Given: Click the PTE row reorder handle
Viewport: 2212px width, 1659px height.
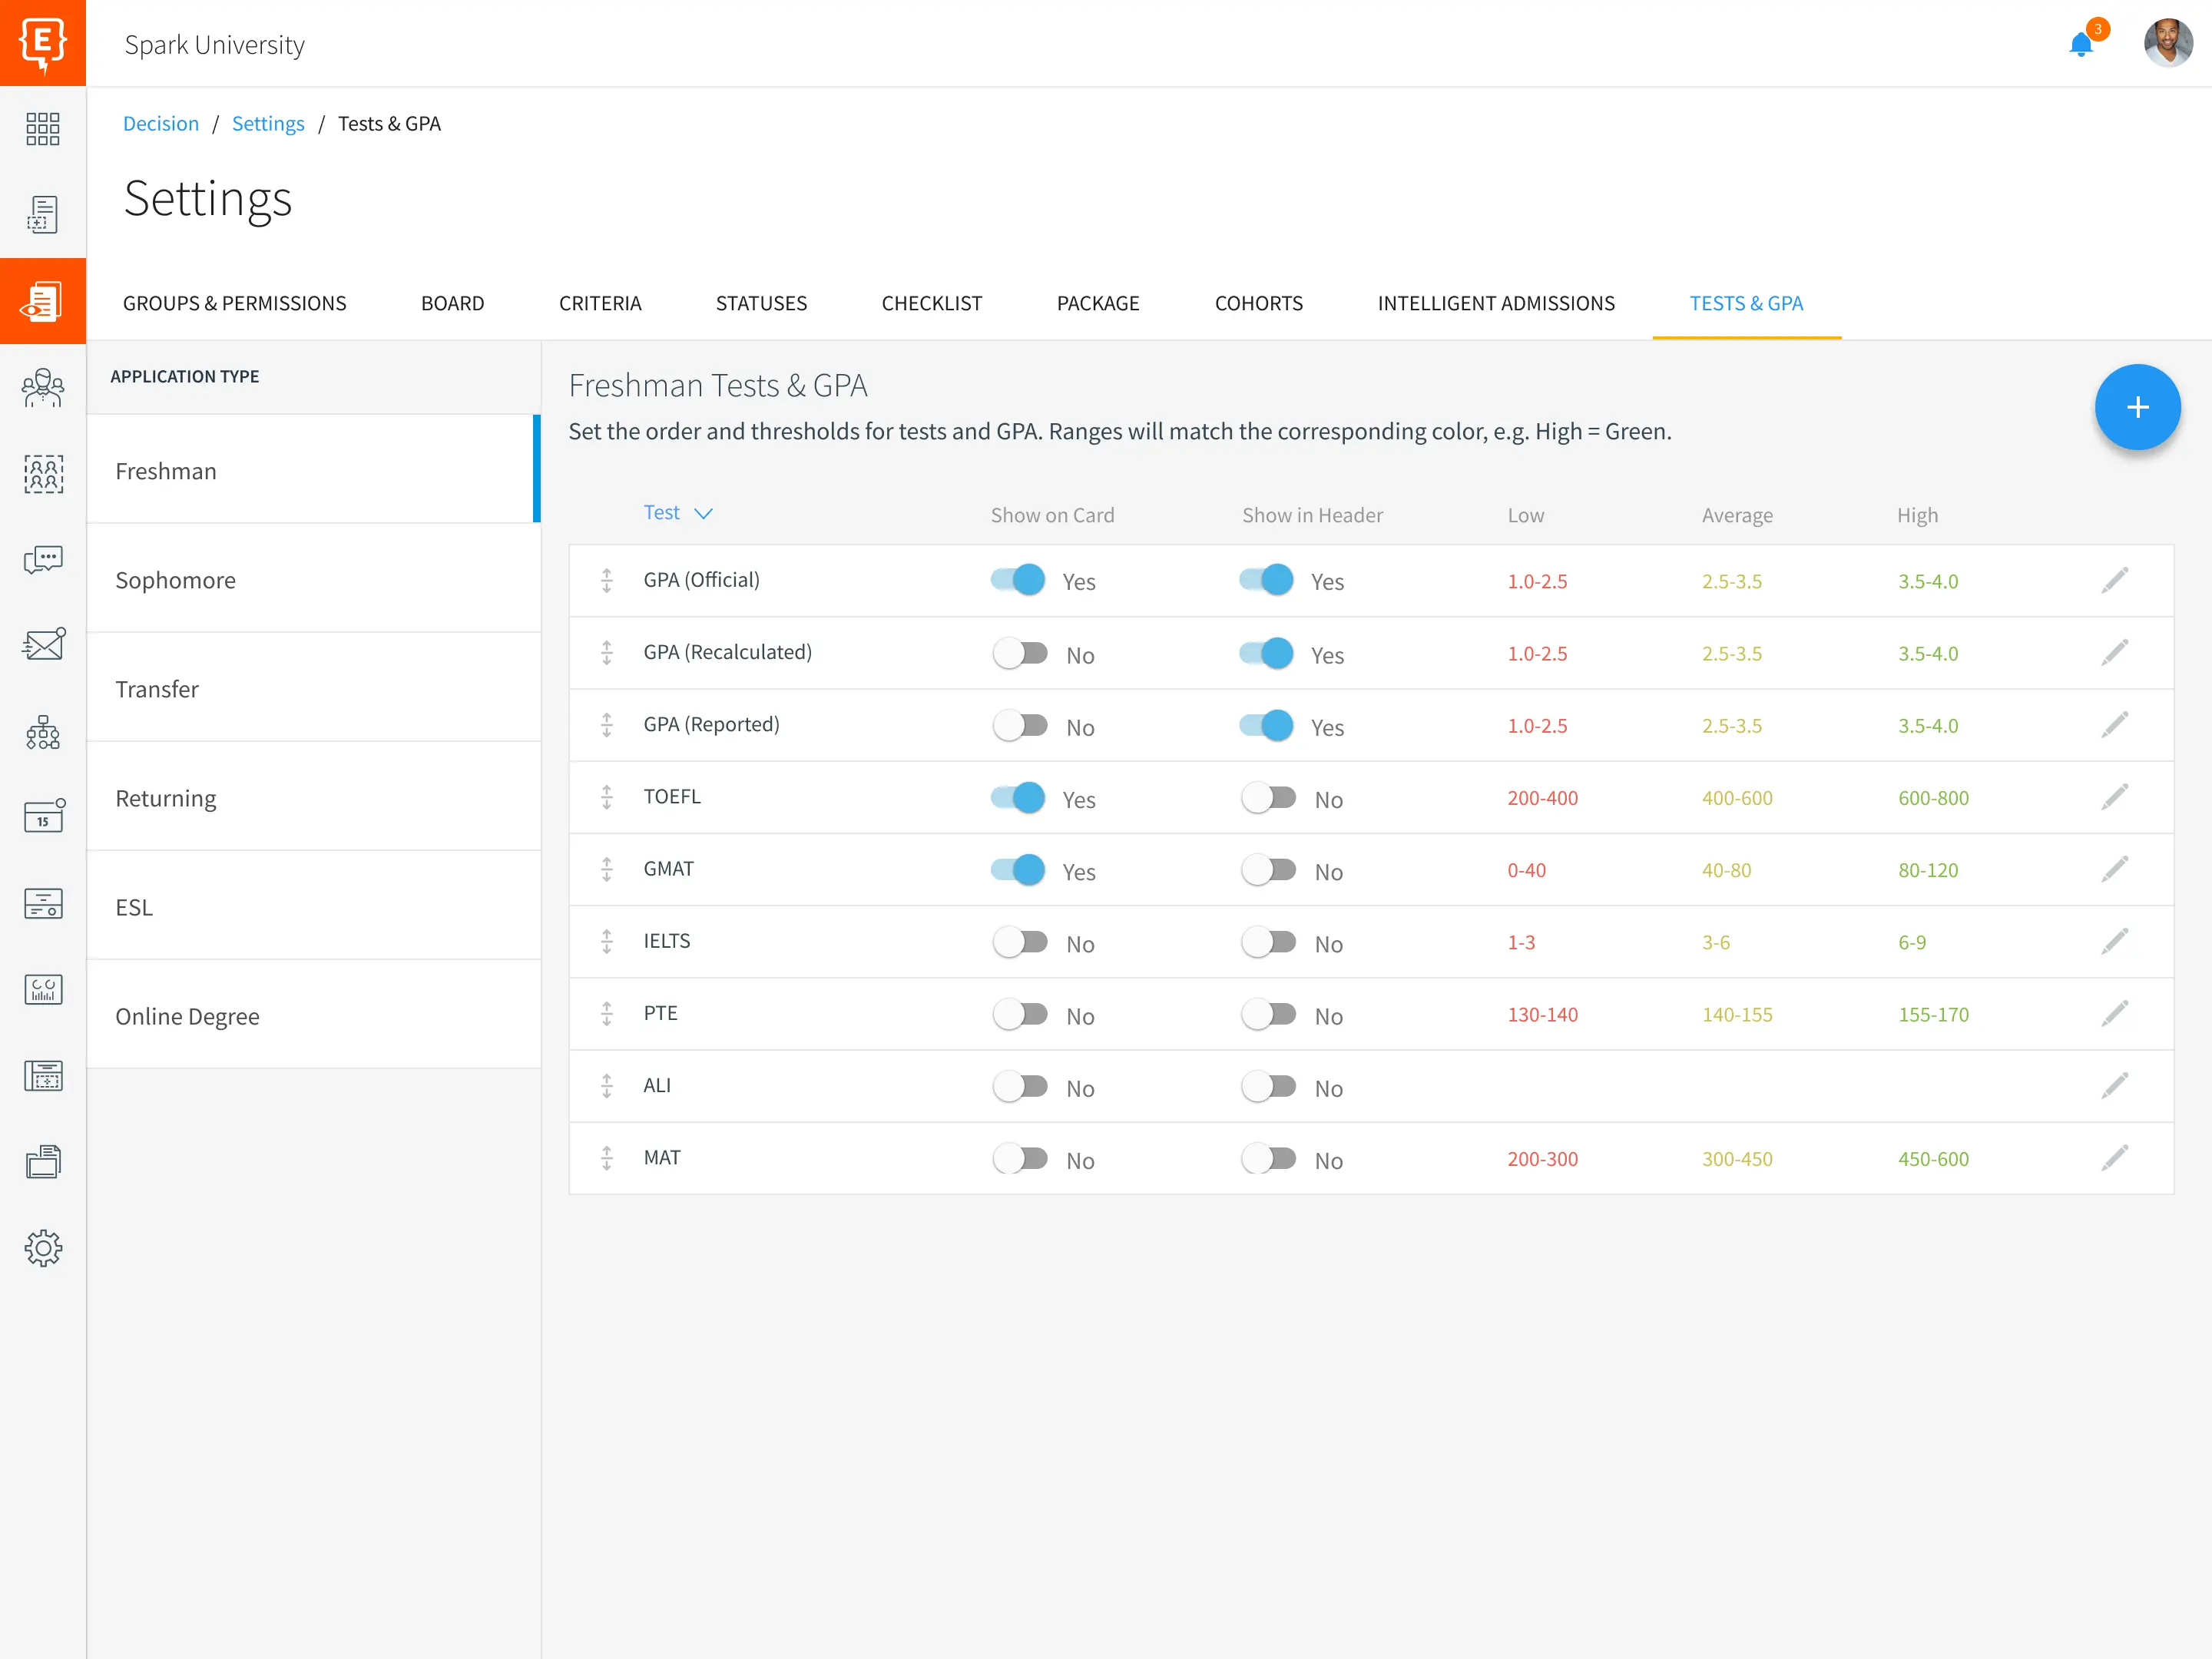Looking at the screenshot, I should click(606, 1014).
